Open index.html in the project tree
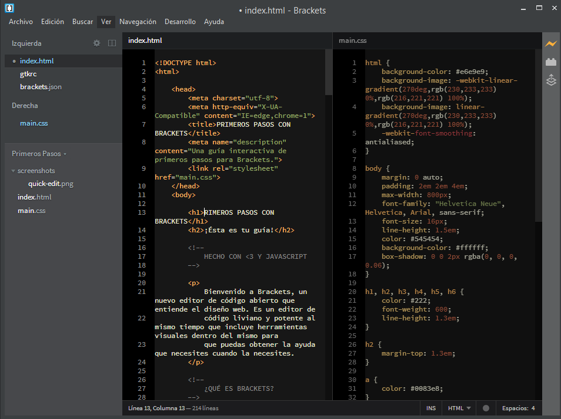The height and width of the screenshot is (419, 561). pos(34,197)
